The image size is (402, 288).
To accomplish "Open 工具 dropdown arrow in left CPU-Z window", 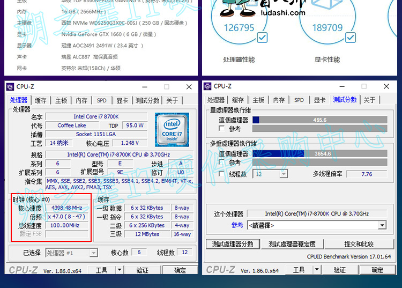I will 120,270.
